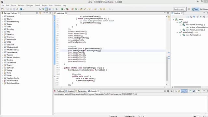Switch to the Java perspective
The image size is (208, 117).
(195, 9)
